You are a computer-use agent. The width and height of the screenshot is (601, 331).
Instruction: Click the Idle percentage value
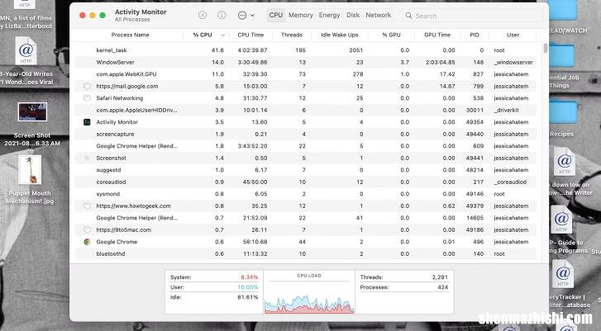point(248,297)
